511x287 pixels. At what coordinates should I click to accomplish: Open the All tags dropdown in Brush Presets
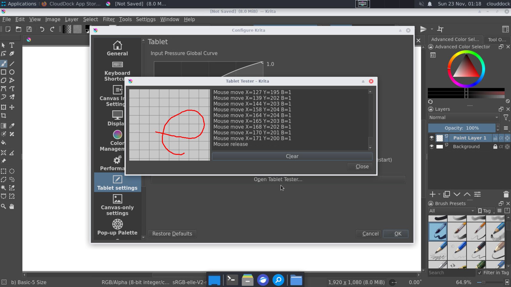coord(451,211)
